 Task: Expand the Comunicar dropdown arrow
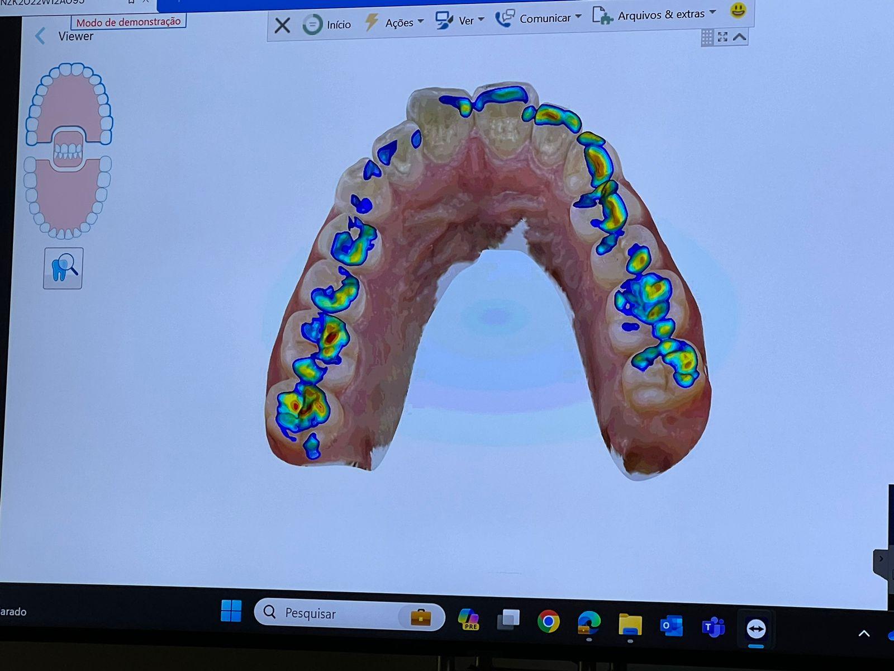[578, 17]
